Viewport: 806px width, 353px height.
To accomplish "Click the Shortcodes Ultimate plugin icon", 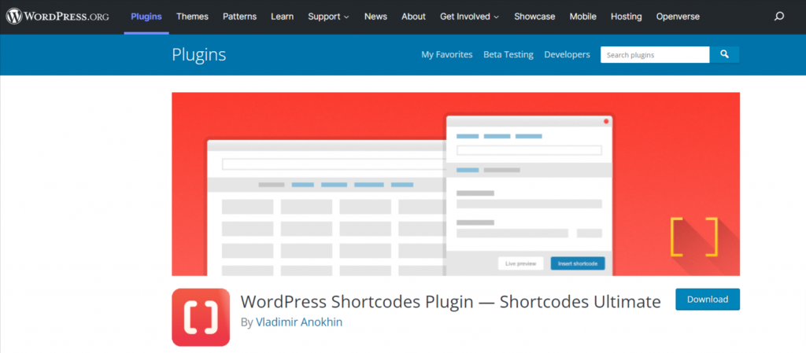I will point(201,317).
